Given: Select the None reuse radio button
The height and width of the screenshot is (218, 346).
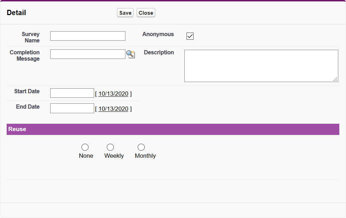Looking at the screenshot, I should tap(85, 147).
